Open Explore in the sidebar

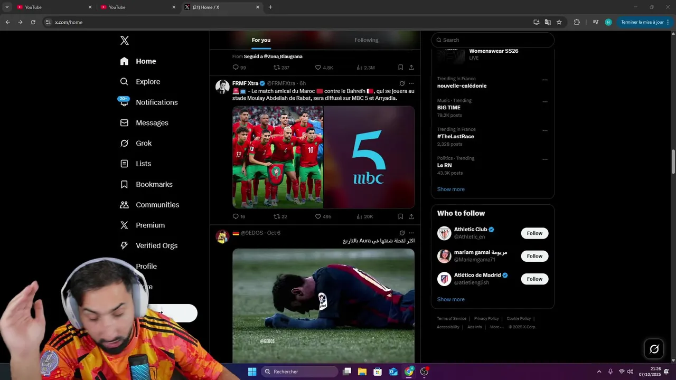click(140, 82)
